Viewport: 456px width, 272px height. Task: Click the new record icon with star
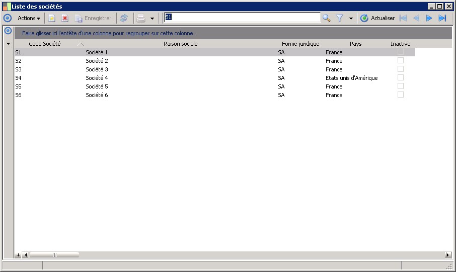51,18
